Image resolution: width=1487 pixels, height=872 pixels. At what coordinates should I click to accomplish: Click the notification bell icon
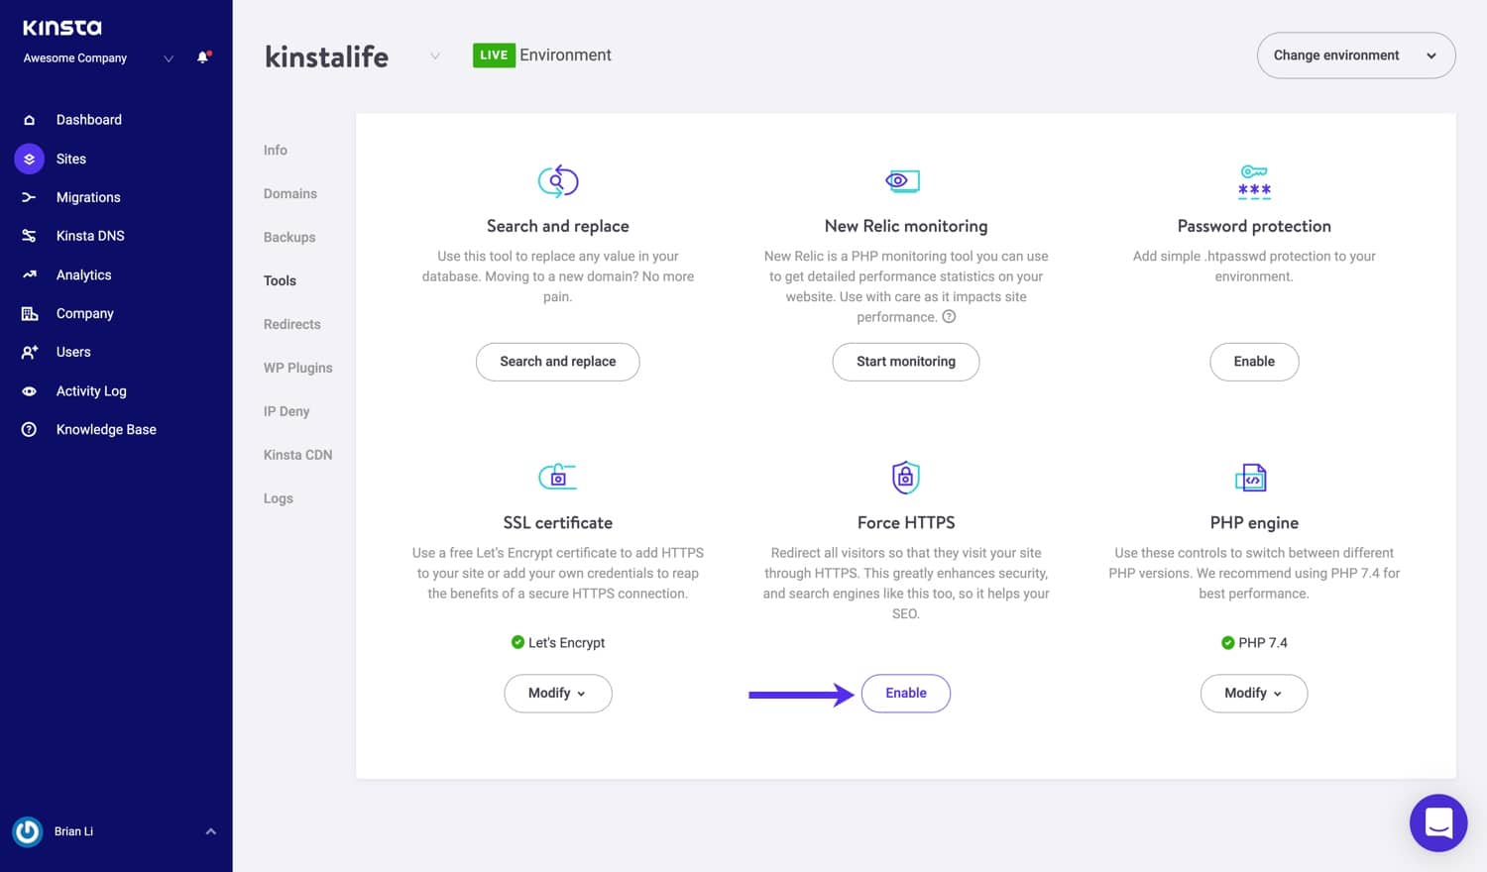(203, 57)
